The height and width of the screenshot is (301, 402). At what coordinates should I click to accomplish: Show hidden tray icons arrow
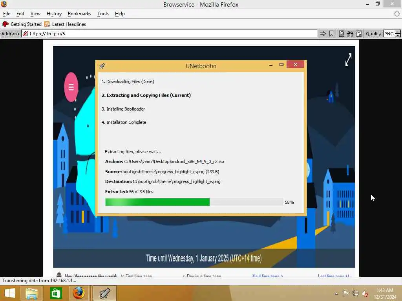[336, 293]
